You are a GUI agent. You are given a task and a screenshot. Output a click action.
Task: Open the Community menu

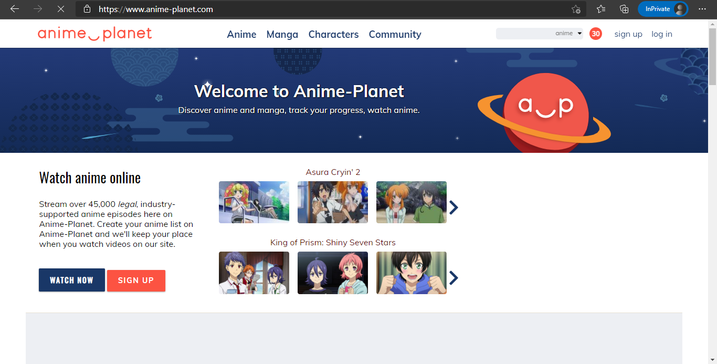coord(395,34)
